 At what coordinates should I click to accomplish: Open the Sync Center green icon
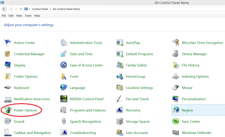click(175, 121)
